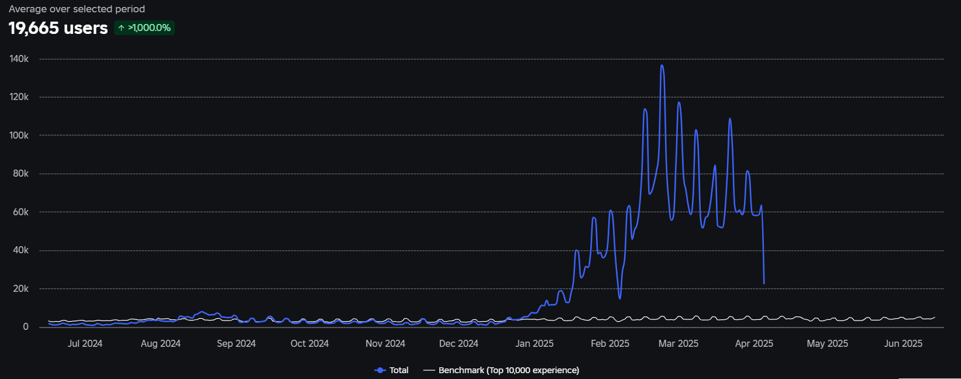This screenshot has width=961, height=379.
Task: Click the green >1,000.0% change badge
Action: (x=144, y=27)
